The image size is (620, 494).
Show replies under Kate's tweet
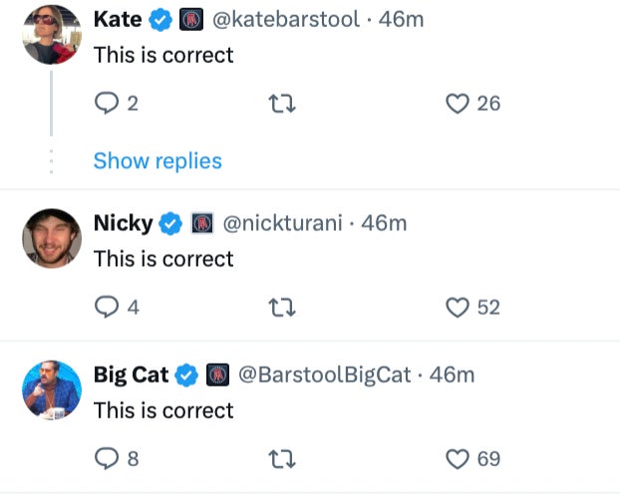point(157,160)
